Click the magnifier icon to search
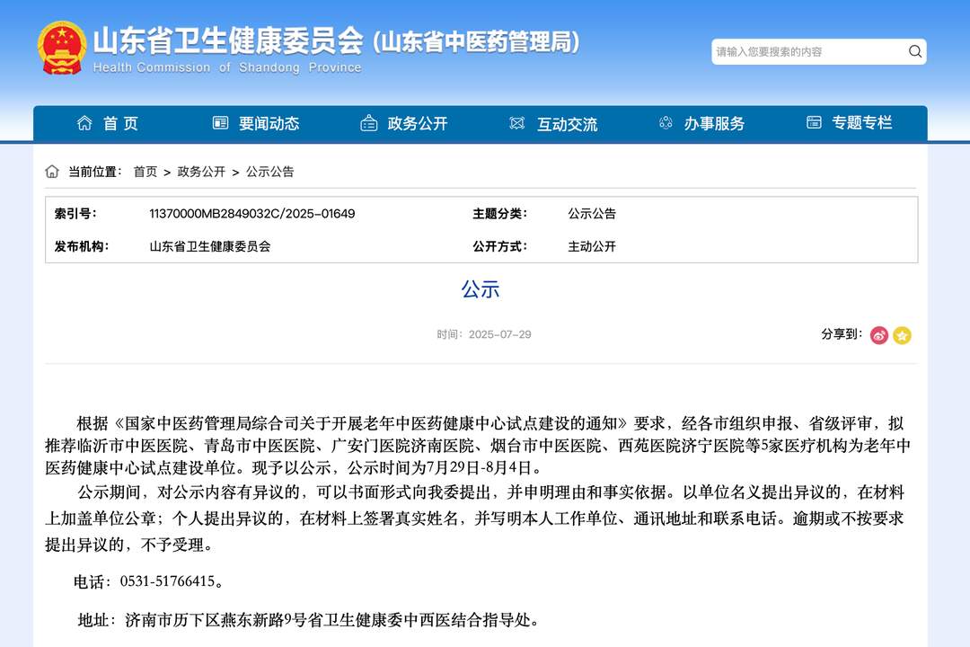Screen dimensions: 970x647 pos(915,51)
